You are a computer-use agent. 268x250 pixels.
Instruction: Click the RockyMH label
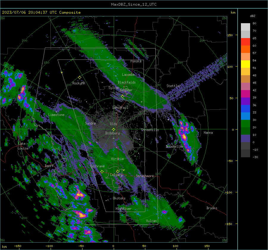click(x=79, y=83)
